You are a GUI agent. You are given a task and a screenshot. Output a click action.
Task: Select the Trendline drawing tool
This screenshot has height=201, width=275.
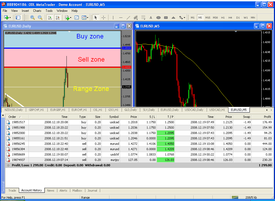click(128, 17)
